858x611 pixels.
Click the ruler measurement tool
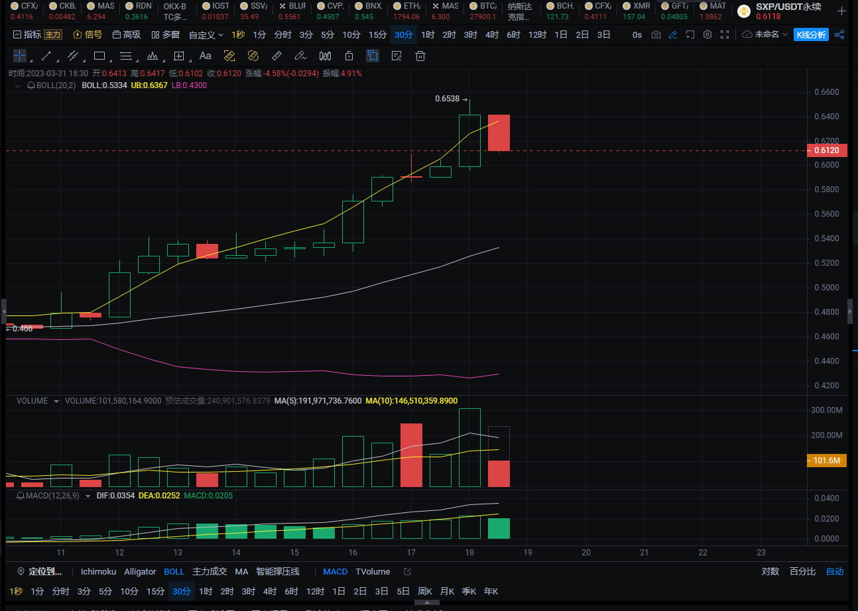pos(276,56)
